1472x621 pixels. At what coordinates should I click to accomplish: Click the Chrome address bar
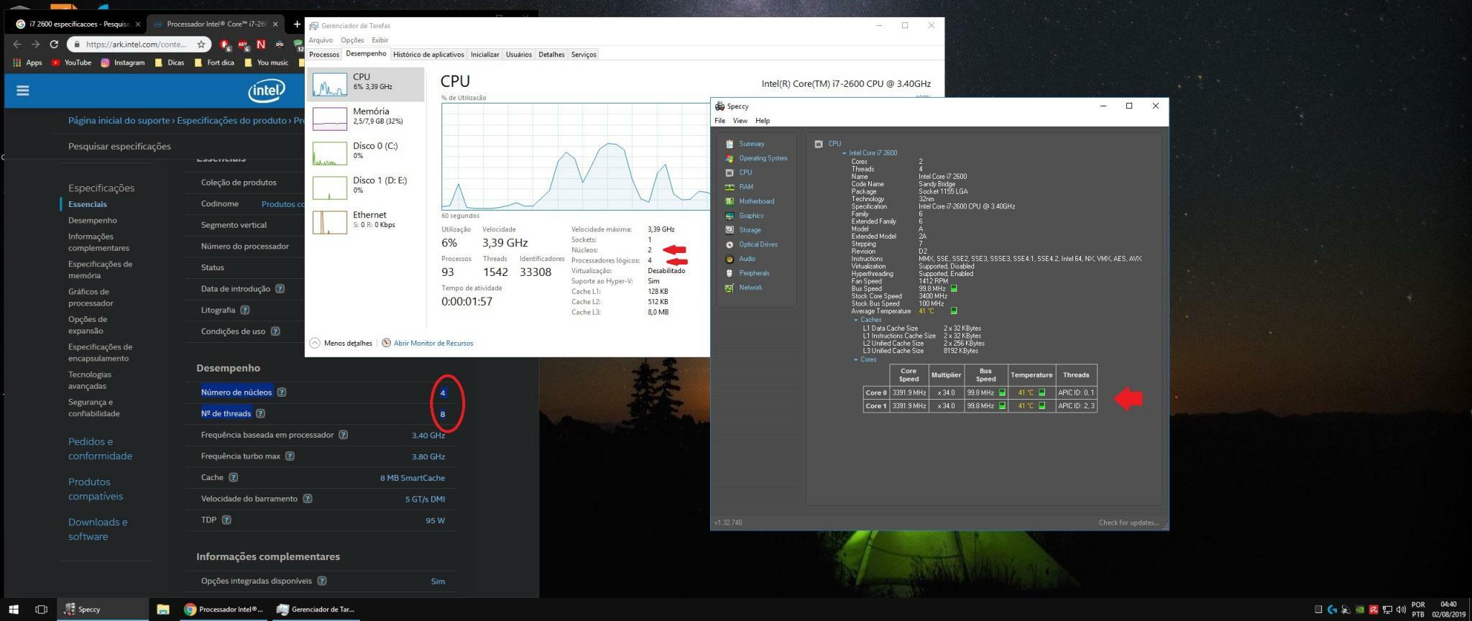[135, 44]
